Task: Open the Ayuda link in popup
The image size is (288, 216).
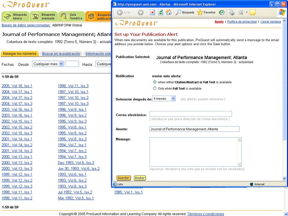Action: click(219, 22)
